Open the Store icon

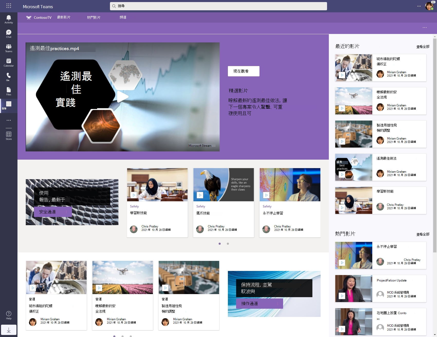point(8,136)
